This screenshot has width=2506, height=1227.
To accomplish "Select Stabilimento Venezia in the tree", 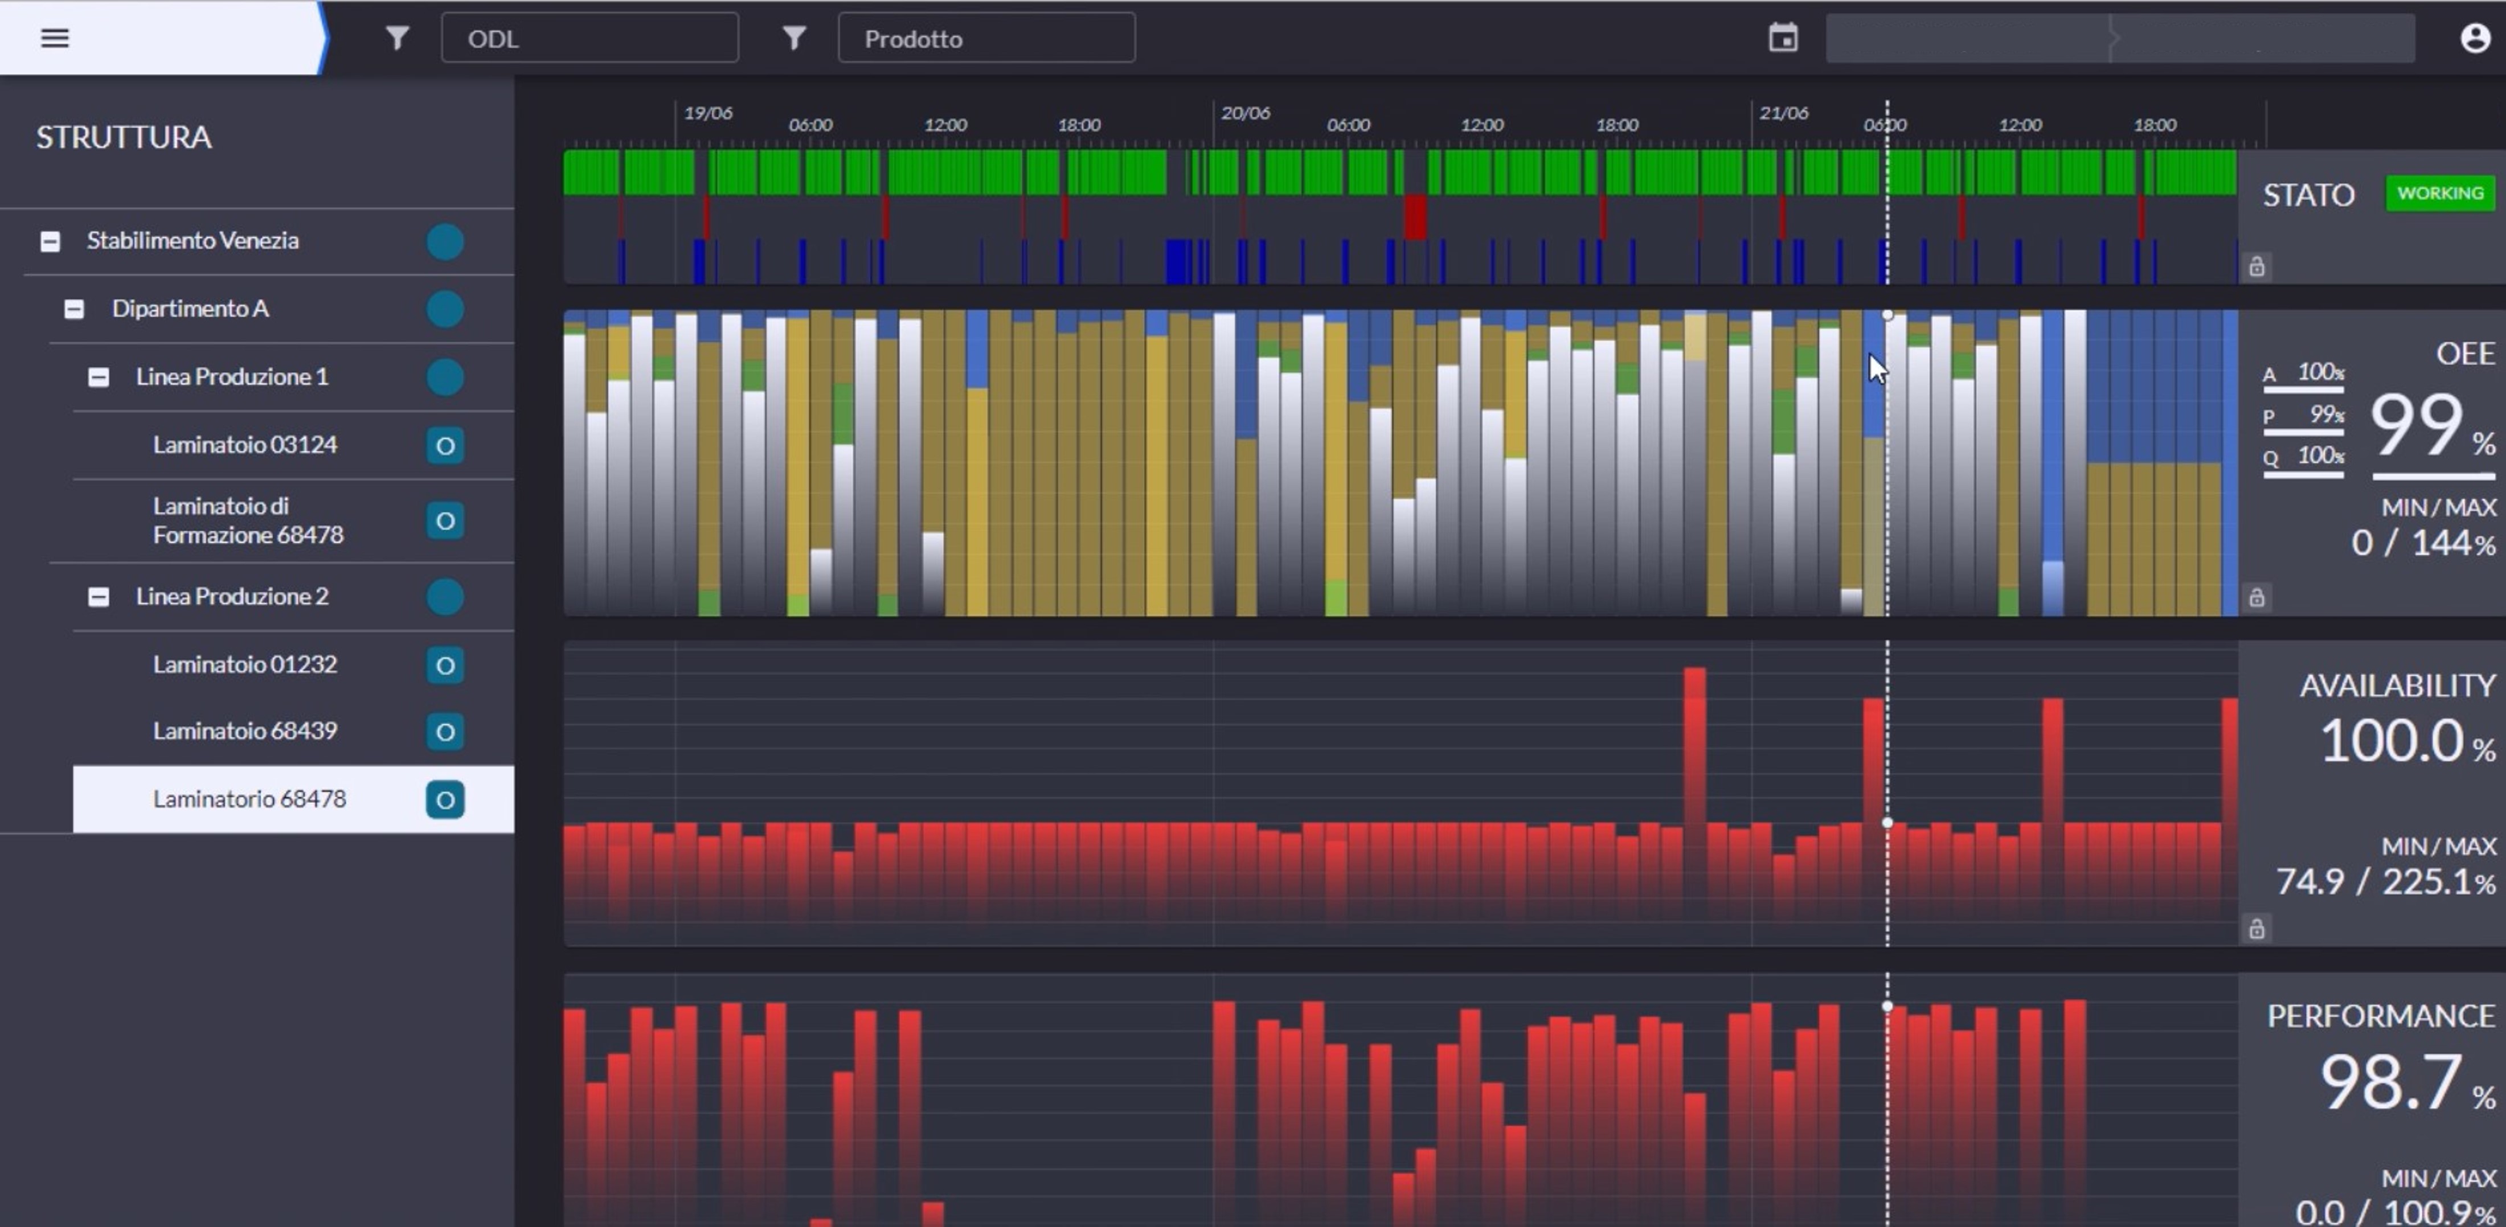I will (193, 240).
